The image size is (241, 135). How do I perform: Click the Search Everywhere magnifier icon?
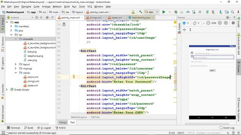point(233,12)
